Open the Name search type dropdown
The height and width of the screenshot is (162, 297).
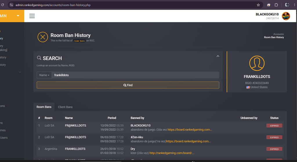pos(44,75)
